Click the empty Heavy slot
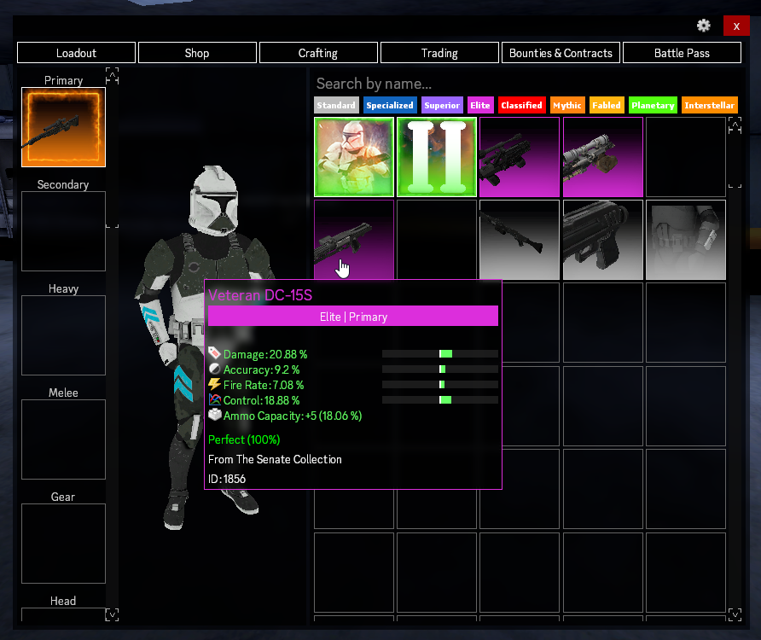This screenshot has width=761, height=640. click(x=64, y=335)
